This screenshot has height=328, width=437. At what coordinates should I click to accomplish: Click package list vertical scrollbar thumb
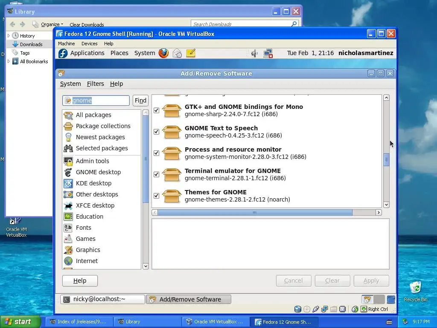386,160
